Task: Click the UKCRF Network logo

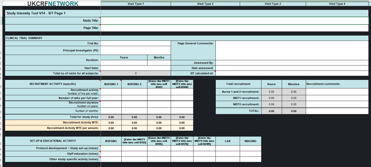Action: [x=53, y=4]
